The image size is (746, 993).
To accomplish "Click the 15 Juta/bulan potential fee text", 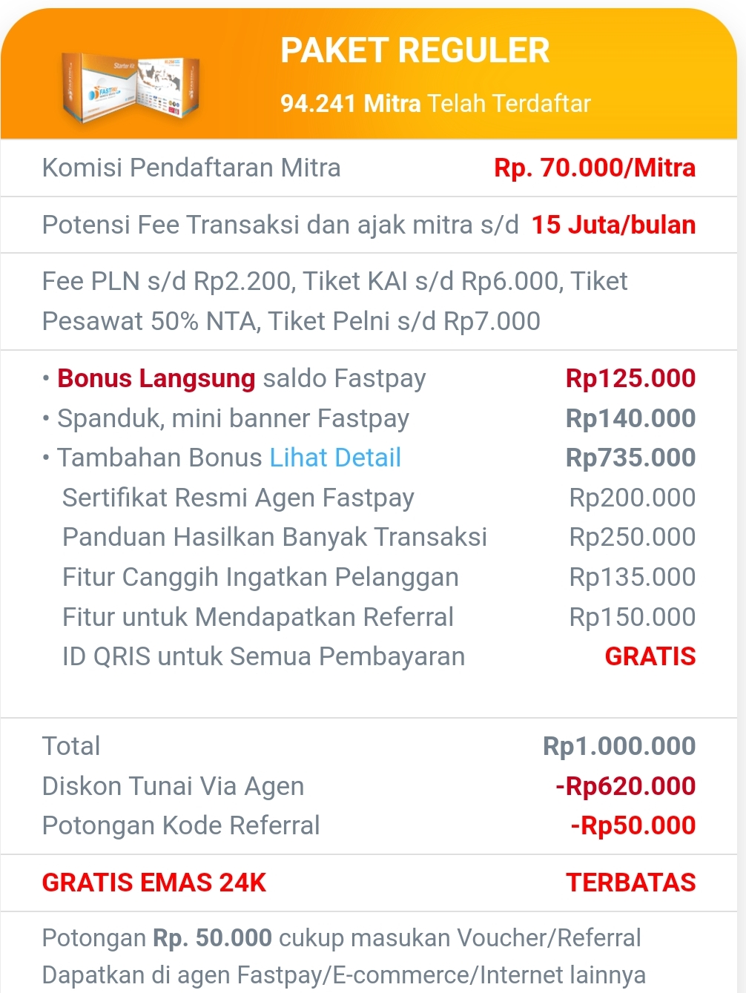I will pos(613,225).
